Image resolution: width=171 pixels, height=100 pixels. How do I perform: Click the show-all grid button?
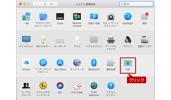tap(52, 4)
